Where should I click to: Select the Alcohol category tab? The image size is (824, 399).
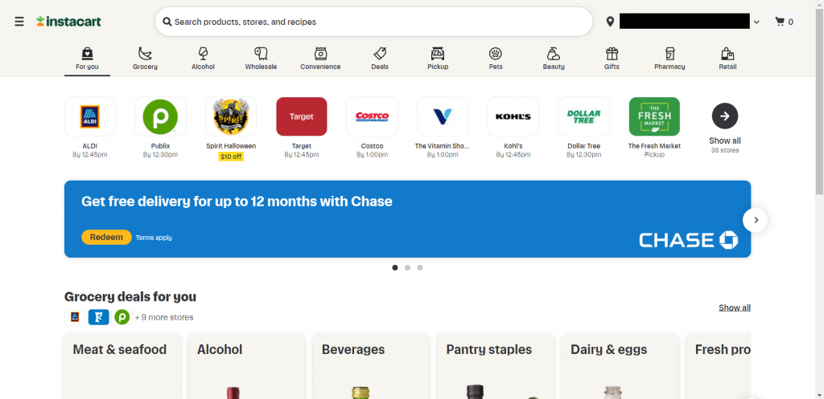click(x=203, y=58)
